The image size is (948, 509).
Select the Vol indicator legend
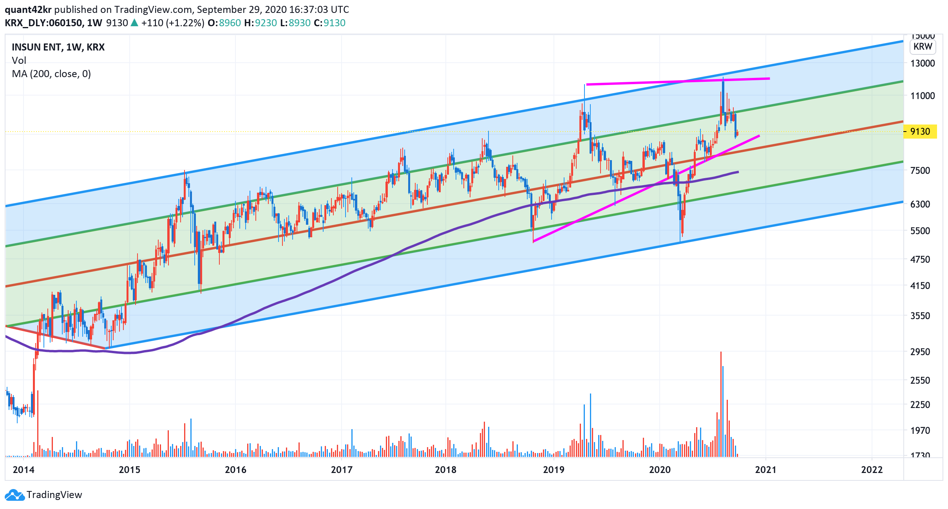19,61
